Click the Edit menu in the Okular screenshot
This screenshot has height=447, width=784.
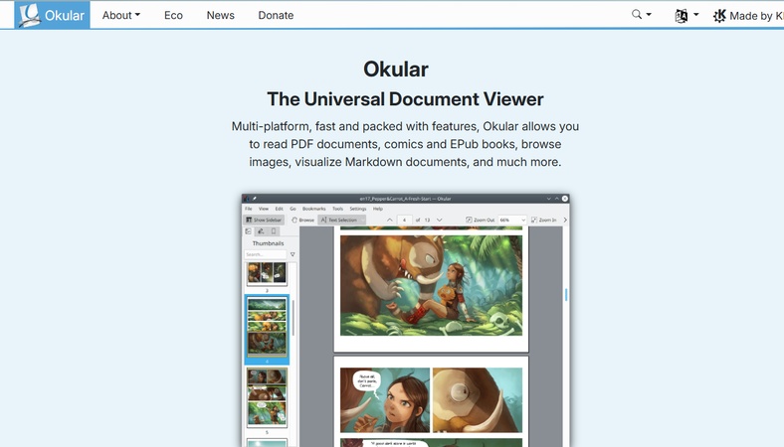point(279,209)
